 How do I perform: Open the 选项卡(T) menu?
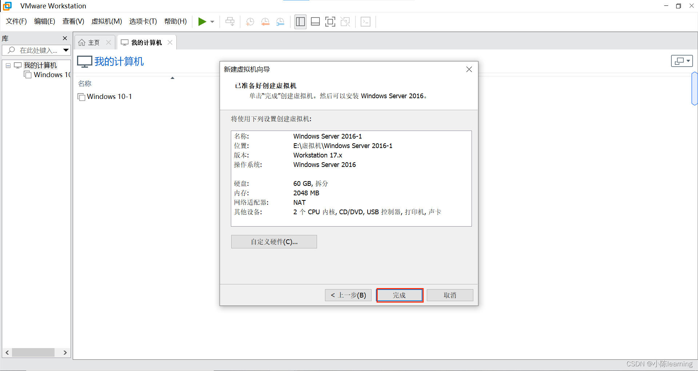(143, 21)
